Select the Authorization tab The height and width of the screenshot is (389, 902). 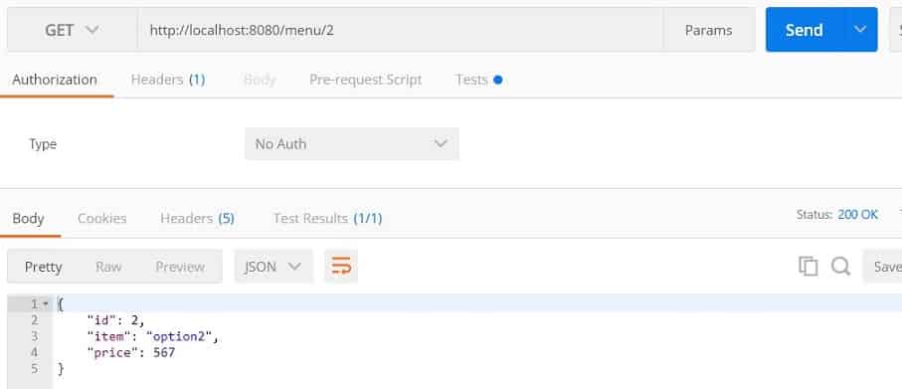coord(55,80)
